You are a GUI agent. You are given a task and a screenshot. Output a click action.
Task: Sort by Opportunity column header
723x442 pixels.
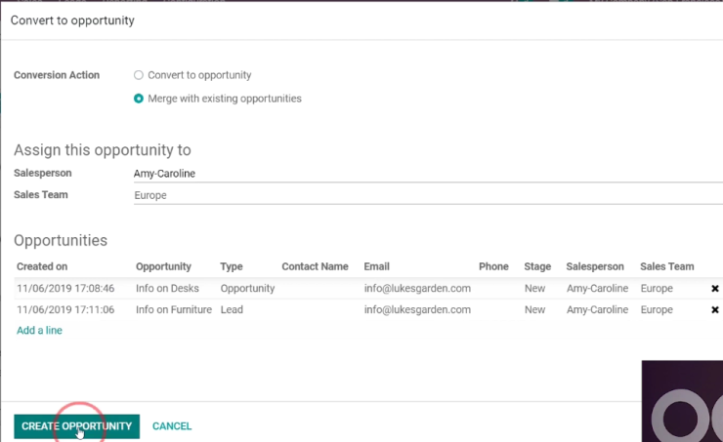[163, 266]
